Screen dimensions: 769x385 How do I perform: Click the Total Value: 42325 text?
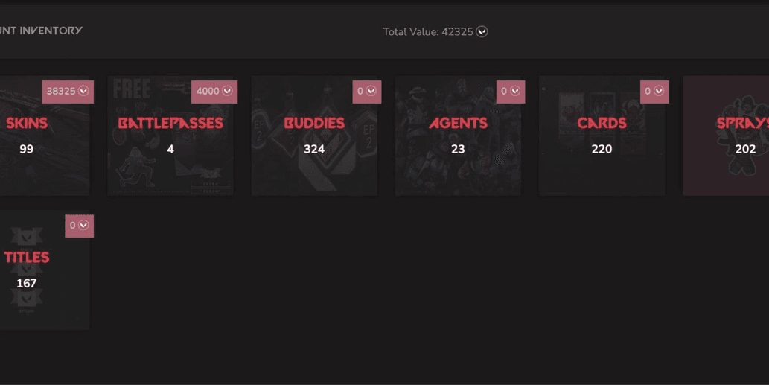(x=427, y=32)
